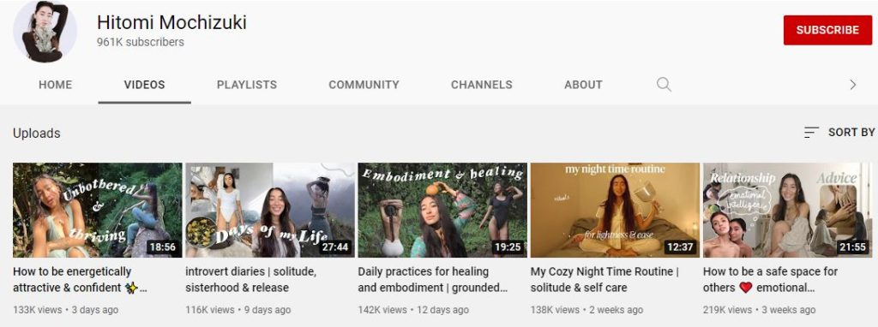Click 'My Cozy Night Time Routine' title
This screenshot has height=327, width=878.
[x=604, y=280]
